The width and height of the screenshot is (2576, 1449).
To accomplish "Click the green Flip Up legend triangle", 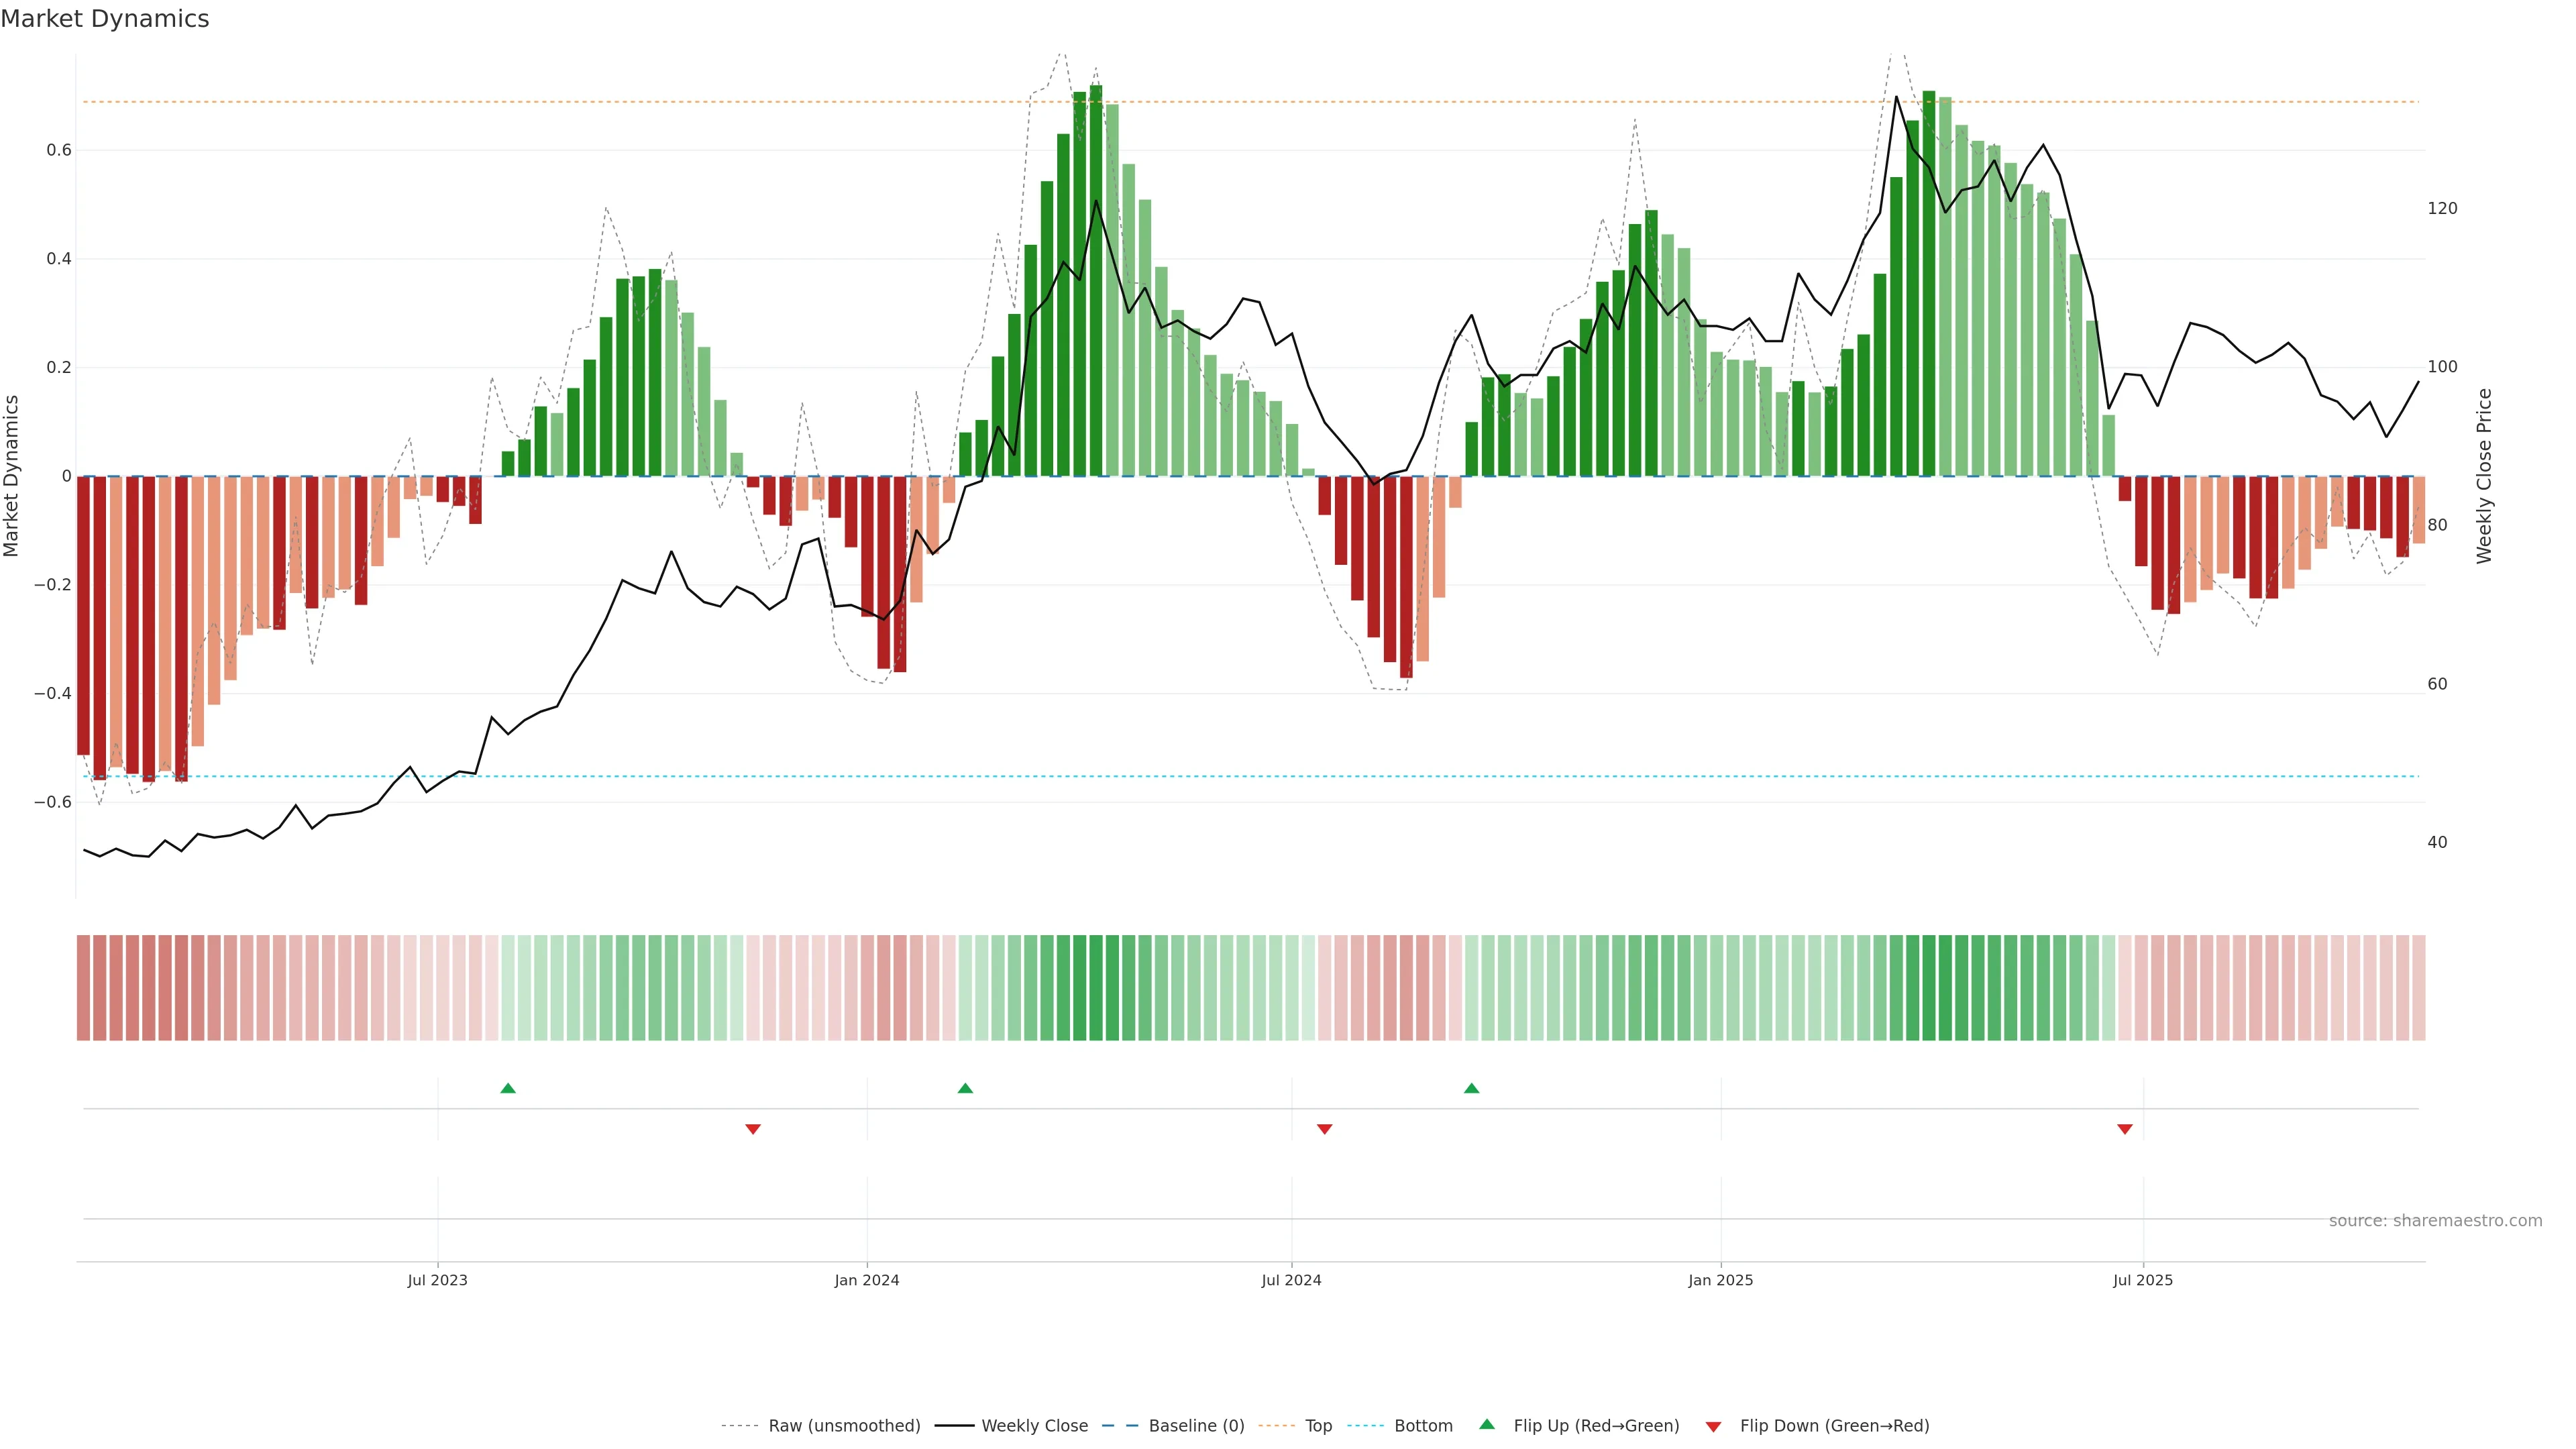I will 1486,1425.
